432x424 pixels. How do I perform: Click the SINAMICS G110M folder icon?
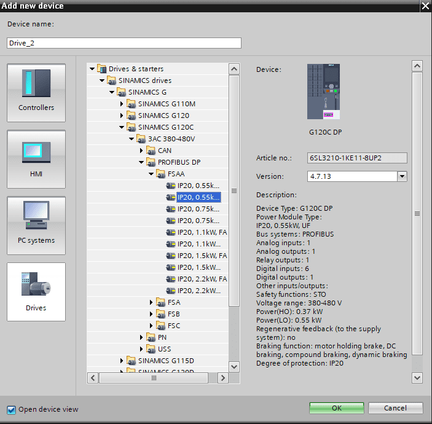coord(132,104)
